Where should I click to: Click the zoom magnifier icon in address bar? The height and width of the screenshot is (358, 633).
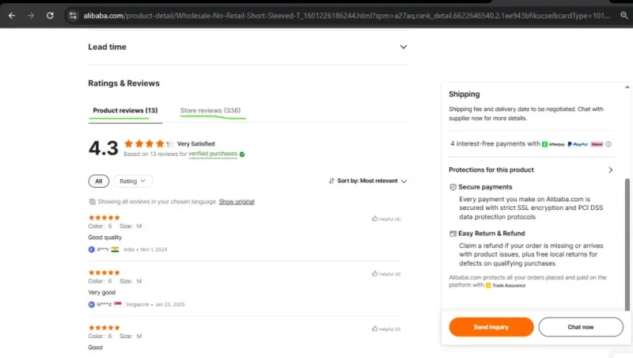pos(624,15)
